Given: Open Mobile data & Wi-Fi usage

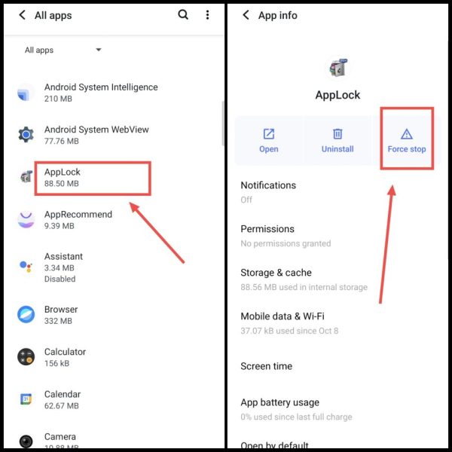Looking at the screenshot, I should [337, 323].
